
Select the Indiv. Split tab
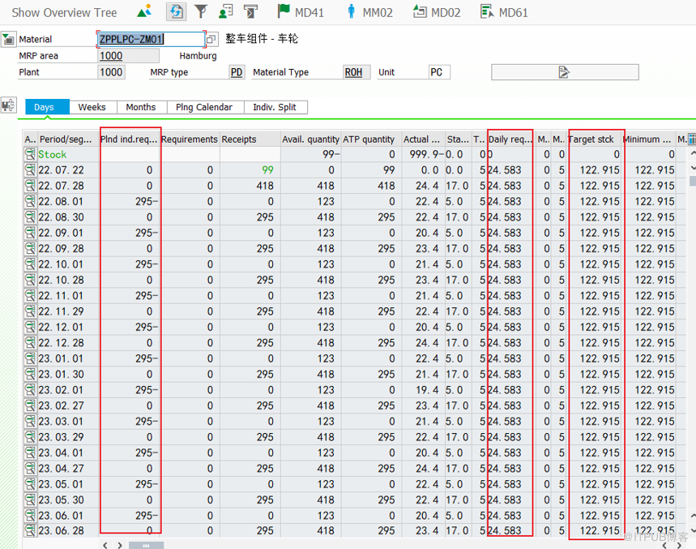click(x=275, y=107)
